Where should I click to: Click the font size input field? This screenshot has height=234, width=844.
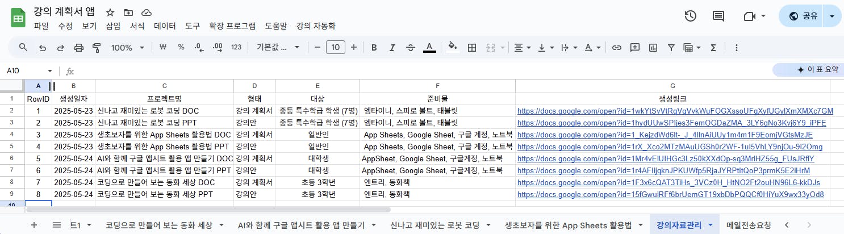click(x=336, y=48)
